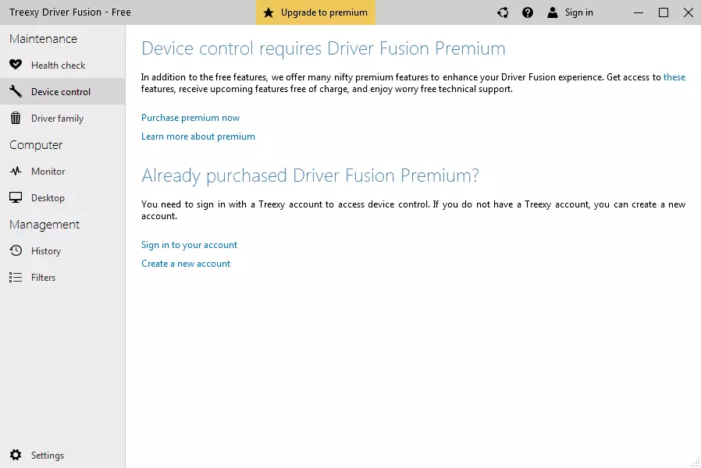Open the Monitor page
The image size is (701, 468).
(x=62, y=172)
